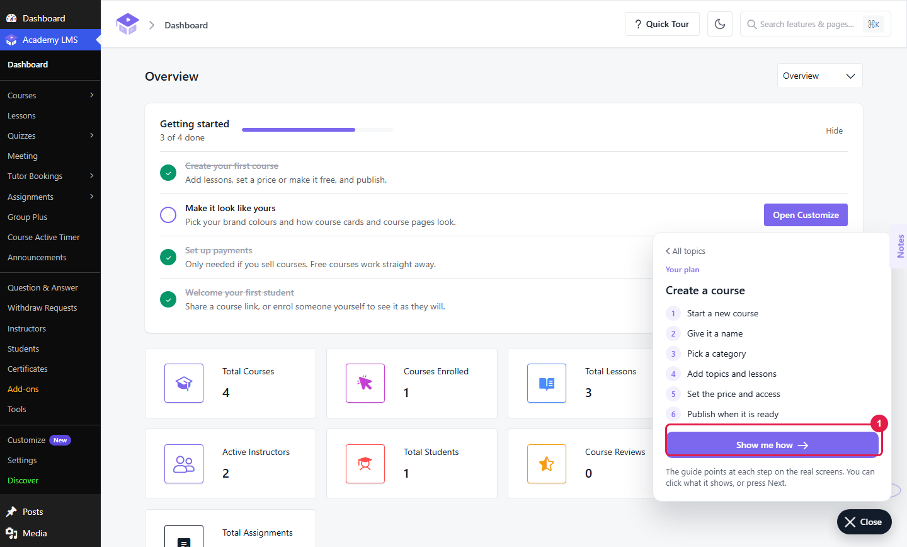Expand the Quizzes submenu
This screenshot has width=907, height=547.
pos(92,135)
